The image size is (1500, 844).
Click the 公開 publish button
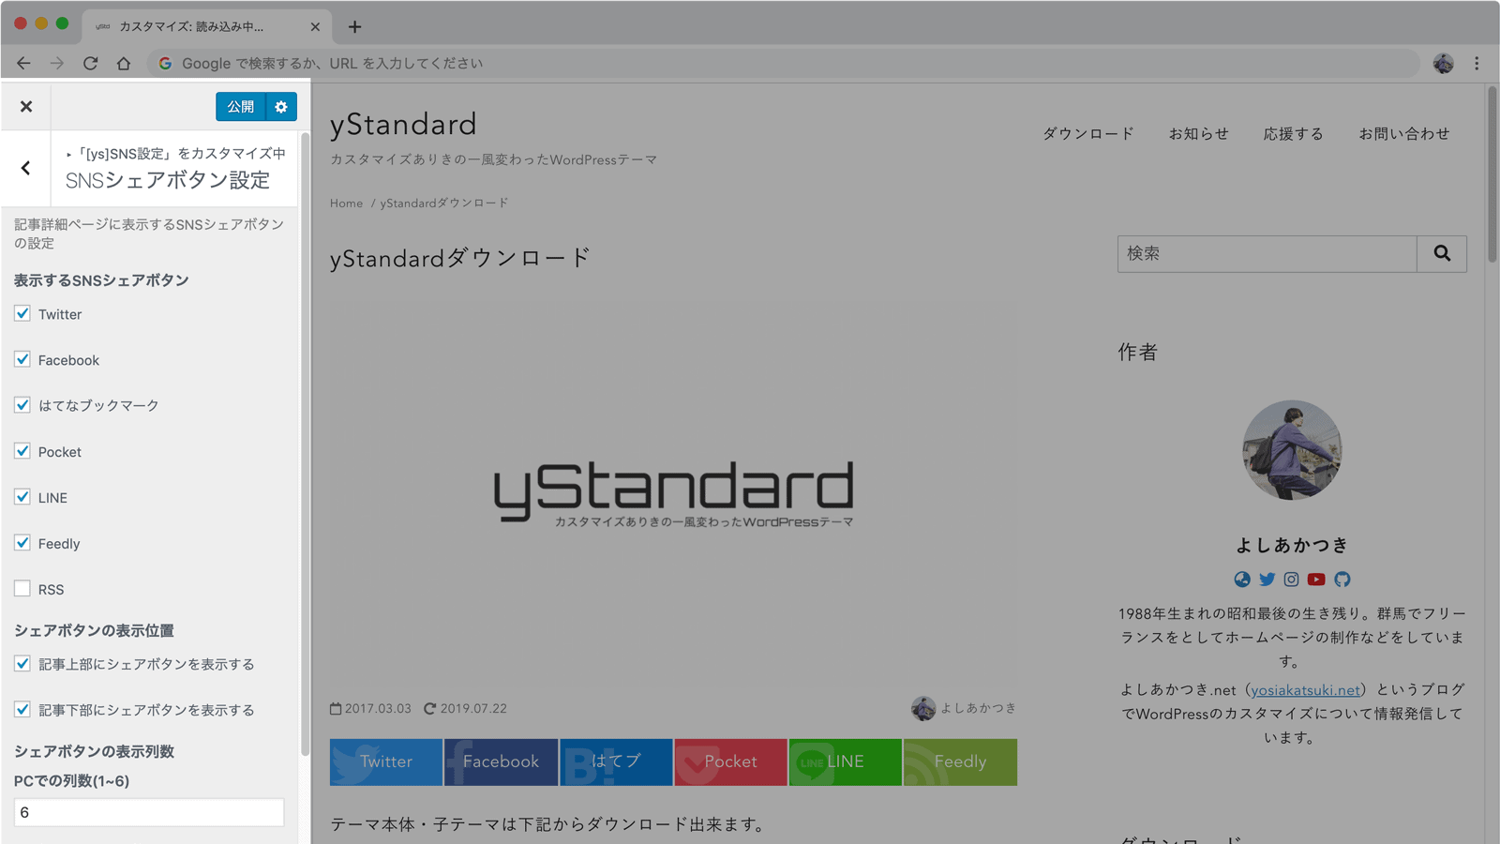241,107
